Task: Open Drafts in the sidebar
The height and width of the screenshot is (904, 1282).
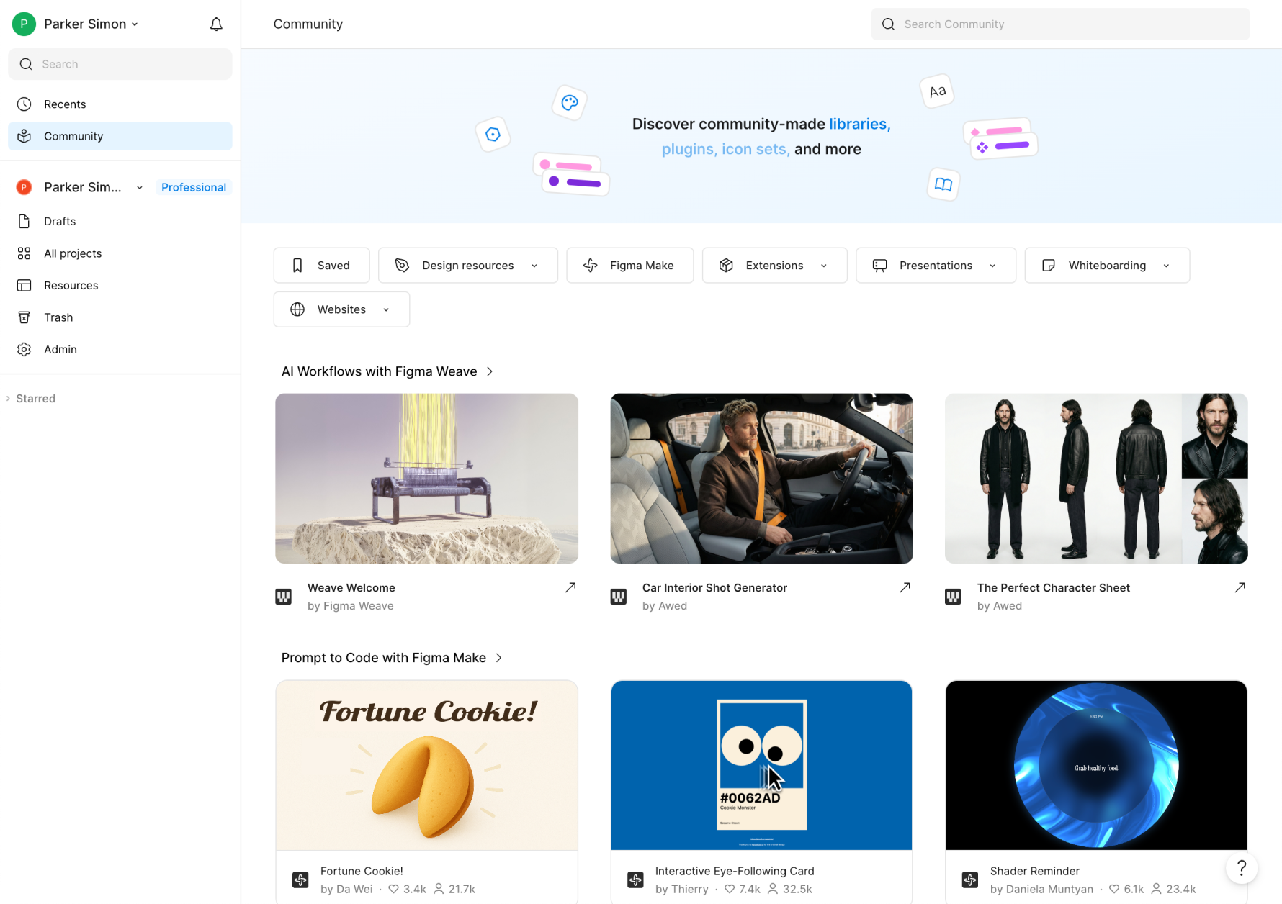Action: 120,221
